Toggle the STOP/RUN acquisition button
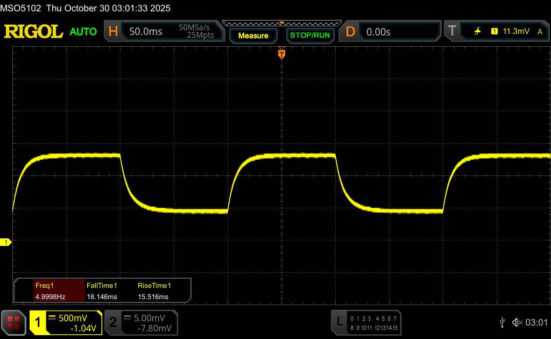Viewport: 551px width, 339px height. (x=309, y=36)
